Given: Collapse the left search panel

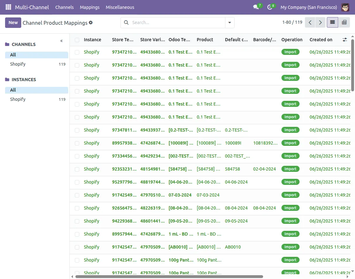Looking at the screenshot, I should coord(61,41).
